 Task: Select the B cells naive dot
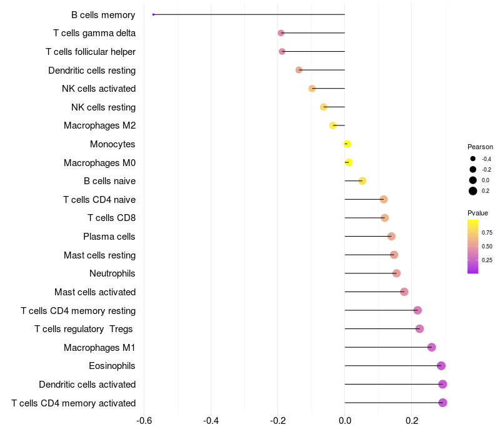click(x=362, y=181)
